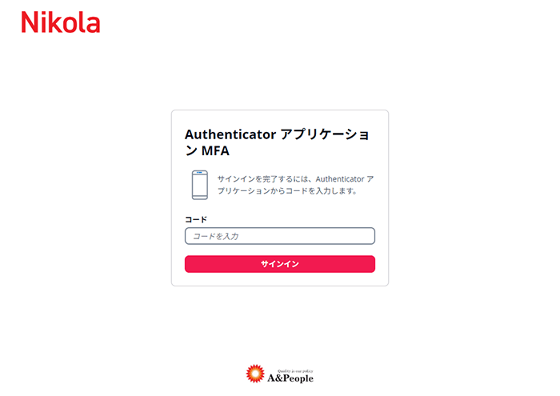Click the second line of instruction text
The width and height of the screenshot is (560, 396).
(287, 191)
